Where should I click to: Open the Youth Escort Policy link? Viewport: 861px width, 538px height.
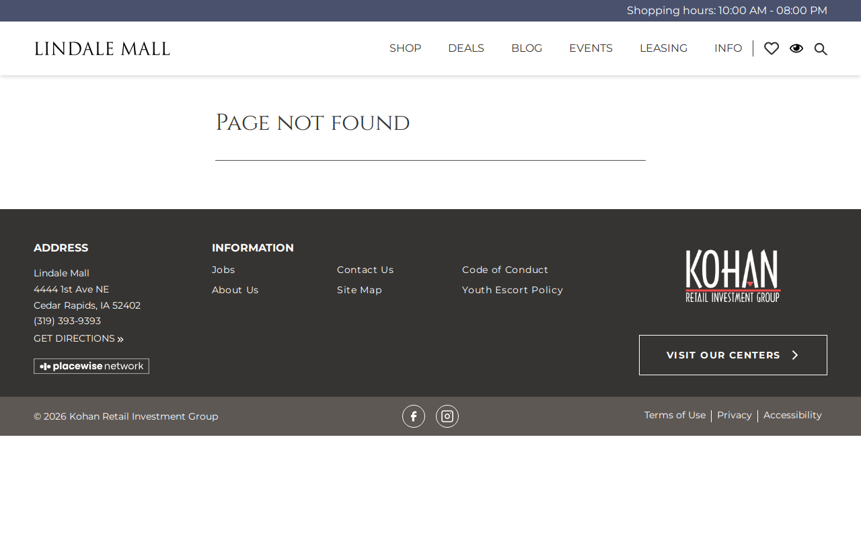point(513,290)
